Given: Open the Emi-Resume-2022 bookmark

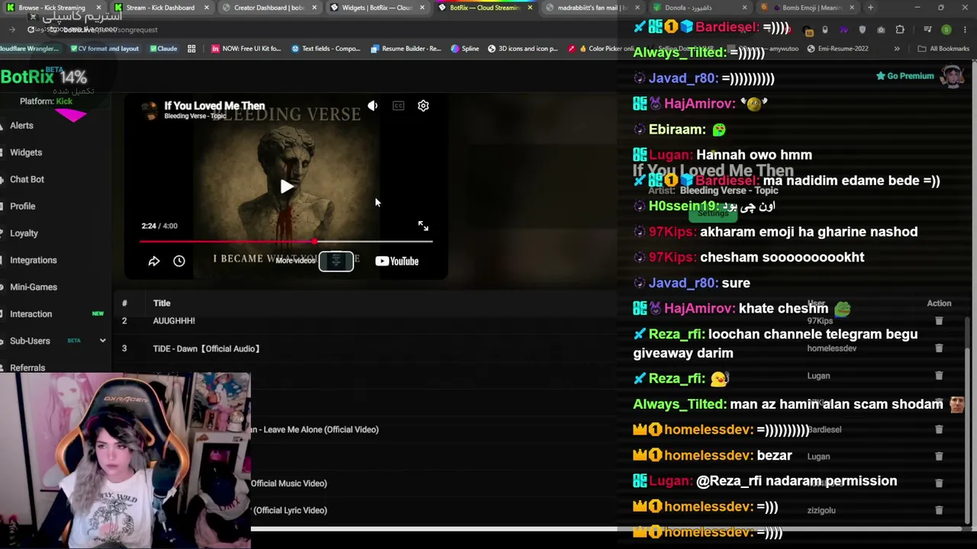Looking at the screenshot, I should coord(838,49).
